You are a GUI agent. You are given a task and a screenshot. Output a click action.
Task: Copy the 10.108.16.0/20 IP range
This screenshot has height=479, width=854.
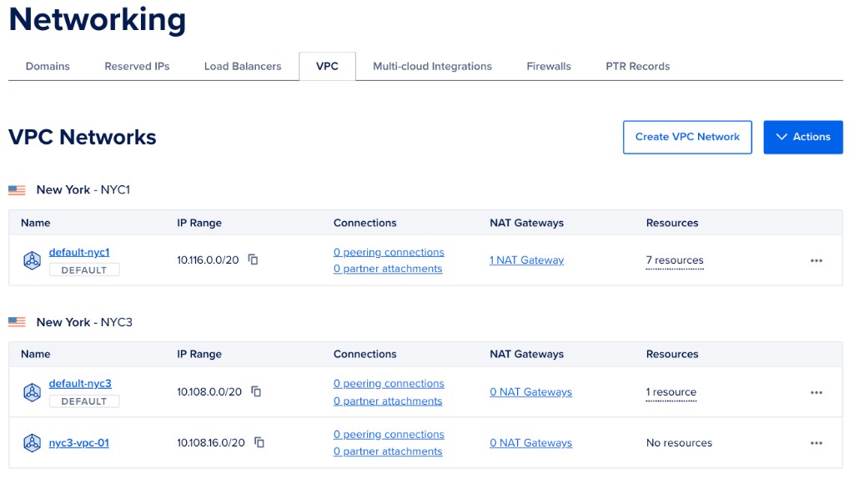259,442
